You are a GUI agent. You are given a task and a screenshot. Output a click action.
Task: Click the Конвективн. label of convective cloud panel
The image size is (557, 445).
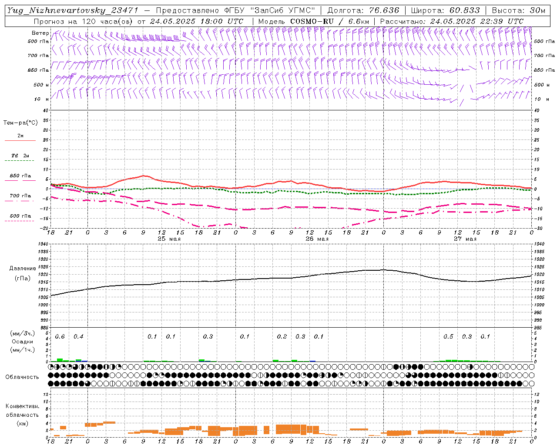[x=22, y=406]
